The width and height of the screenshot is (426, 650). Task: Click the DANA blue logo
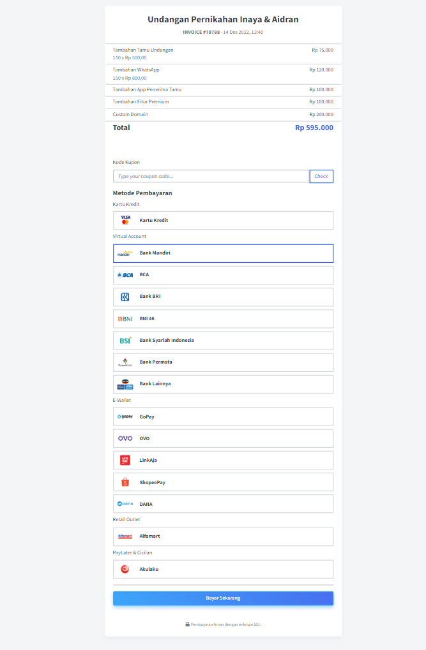coord(125,504)
